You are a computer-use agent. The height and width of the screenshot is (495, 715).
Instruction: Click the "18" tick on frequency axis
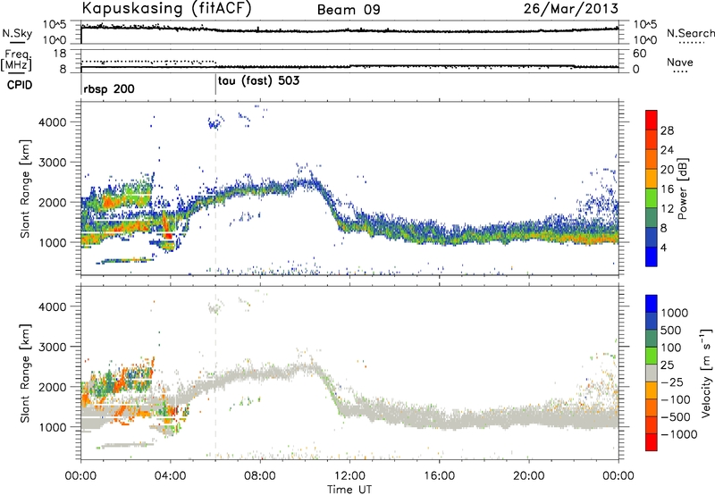(x=60, y=54)
